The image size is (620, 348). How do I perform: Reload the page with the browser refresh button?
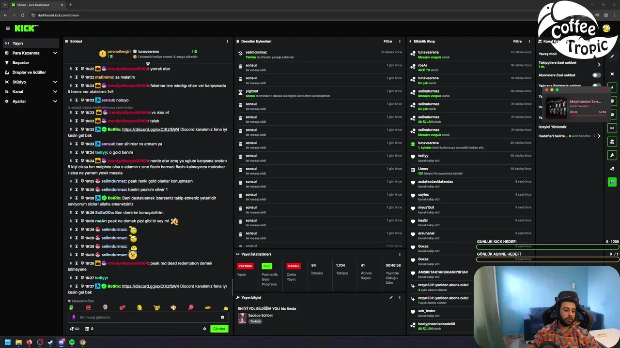click(x=22, y=15)
